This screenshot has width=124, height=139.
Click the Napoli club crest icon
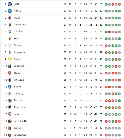10,11
